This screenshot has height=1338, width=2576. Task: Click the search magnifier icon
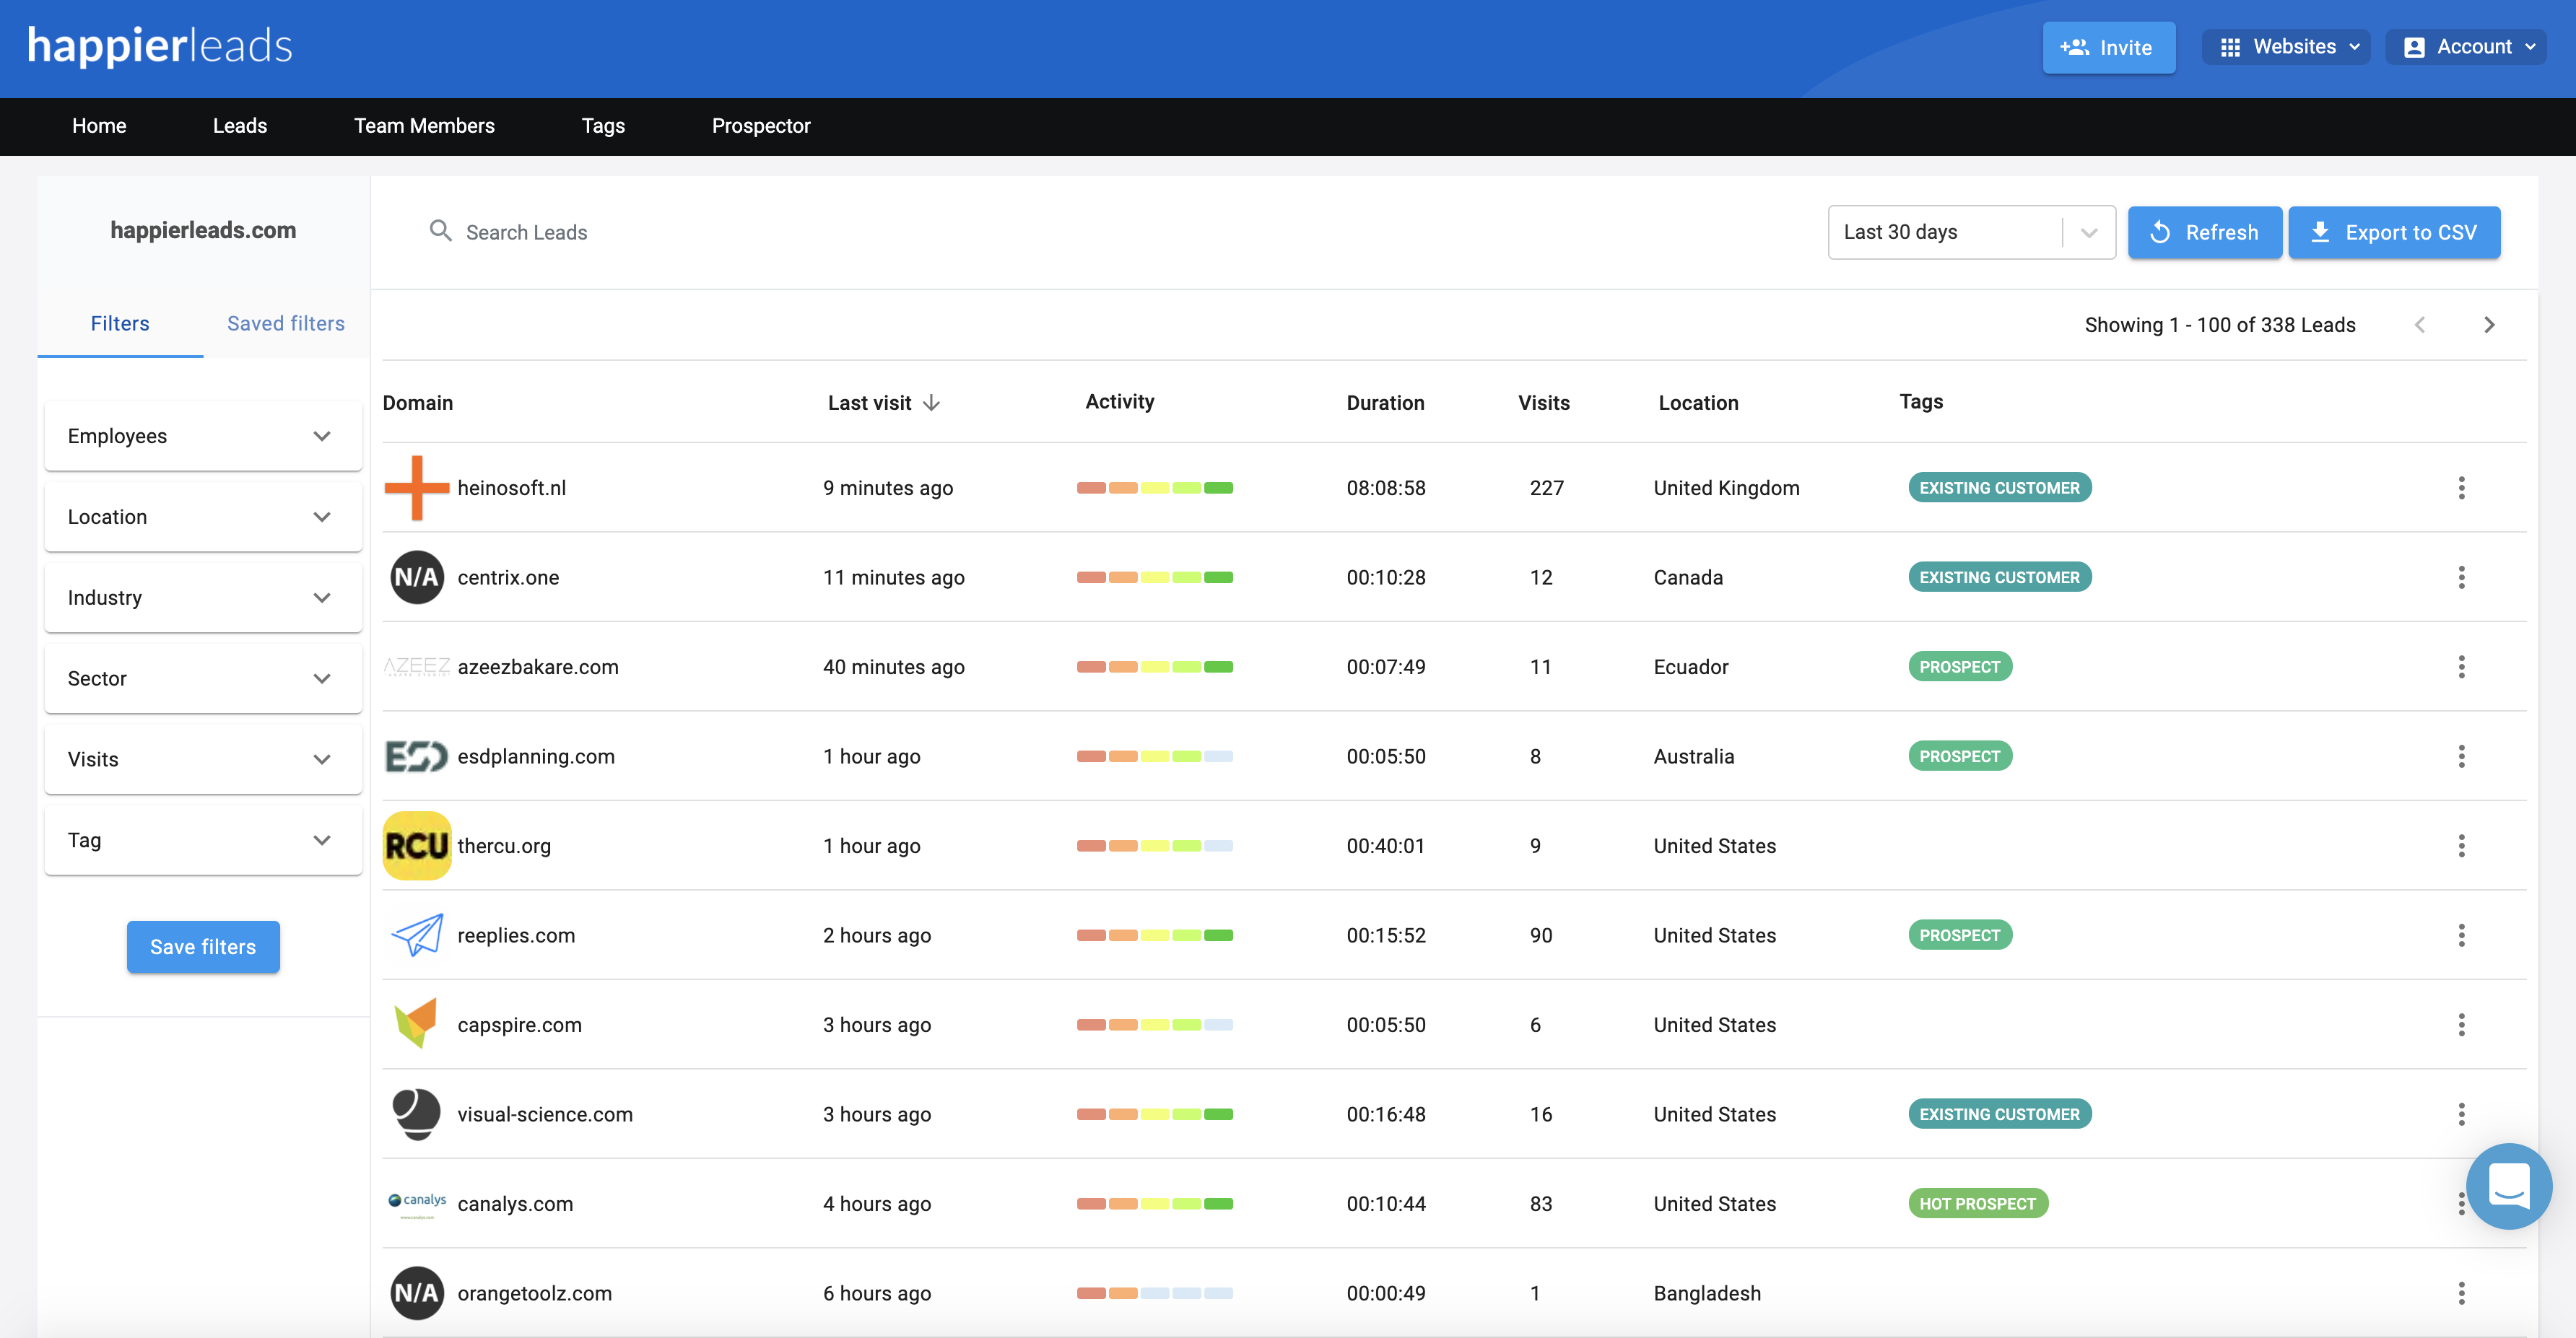pyautogui.click(x=440, y=231)
